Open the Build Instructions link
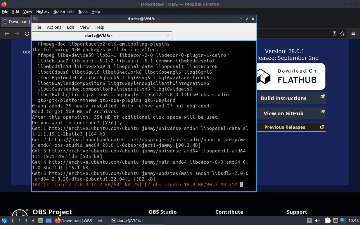The width and height of the screenshot is (360, 225). click(x=291, y=98)
